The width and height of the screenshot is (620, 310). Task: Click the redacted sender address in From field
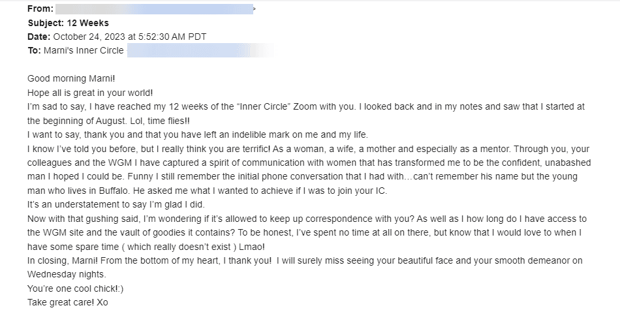[x=155, y=9]
